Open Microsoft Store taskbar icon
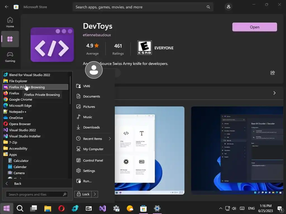286x214 pixels. pos(143,208)
